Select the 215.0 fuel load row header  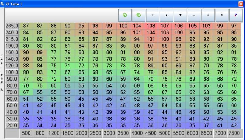click(12, 39)
